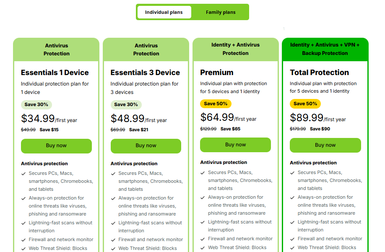Click the Total Protection plan title
Viewport: 385px width, 252px height.
pyautogui.click(x=319, y=73)
